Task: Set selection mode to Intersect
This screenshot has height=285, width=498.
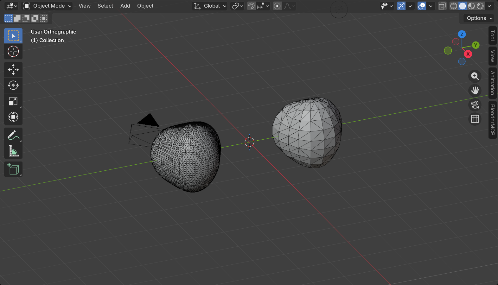Action: pyautogui.click(x=44, y=18)
